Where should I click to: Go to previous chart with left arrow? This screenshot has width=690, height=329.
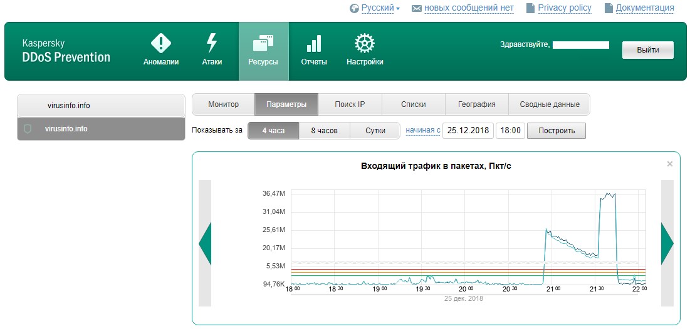pos(205,243)
